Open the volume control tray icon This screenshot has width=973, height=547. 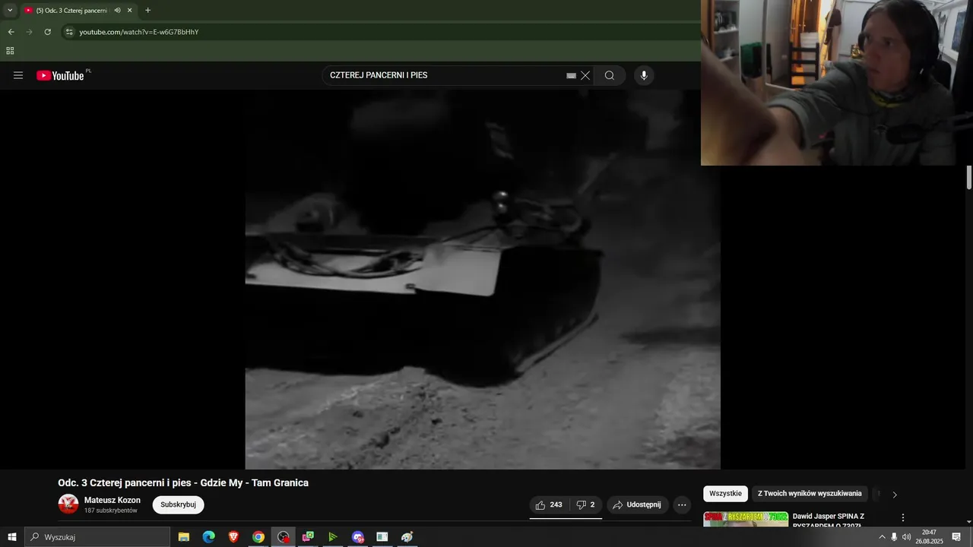click(907, 537)
